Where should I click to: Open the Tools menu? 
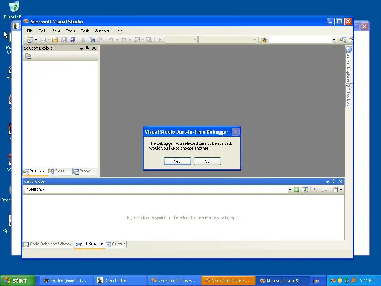[x=70, y=31]
